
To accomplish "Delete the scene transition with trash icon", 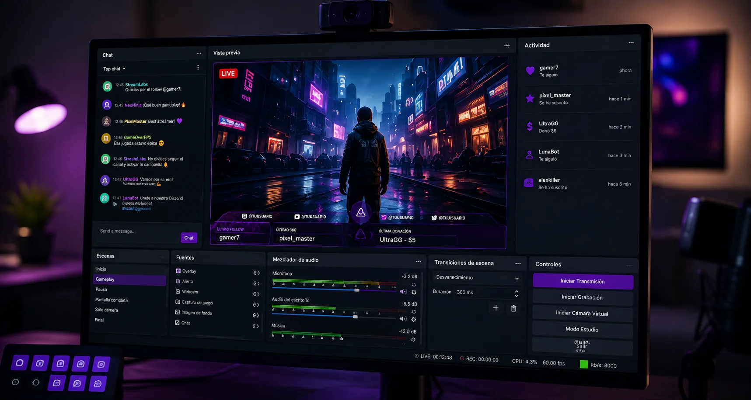I will [513, 309].
